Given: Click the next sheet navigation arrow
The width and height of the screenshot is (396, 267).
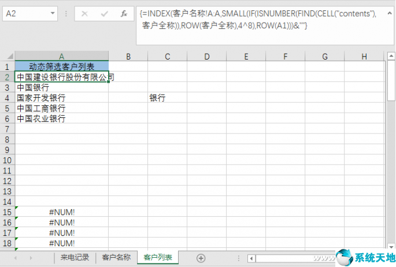Looking at the screenshot, I should [31, 258].
